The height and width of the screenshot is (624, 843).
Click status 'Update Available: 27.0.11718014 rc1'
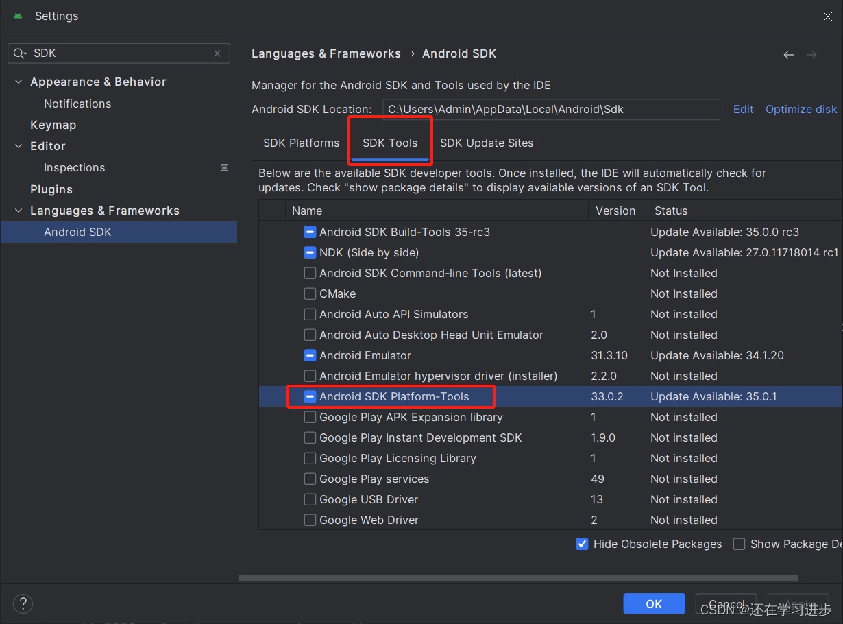coord(744,252)
